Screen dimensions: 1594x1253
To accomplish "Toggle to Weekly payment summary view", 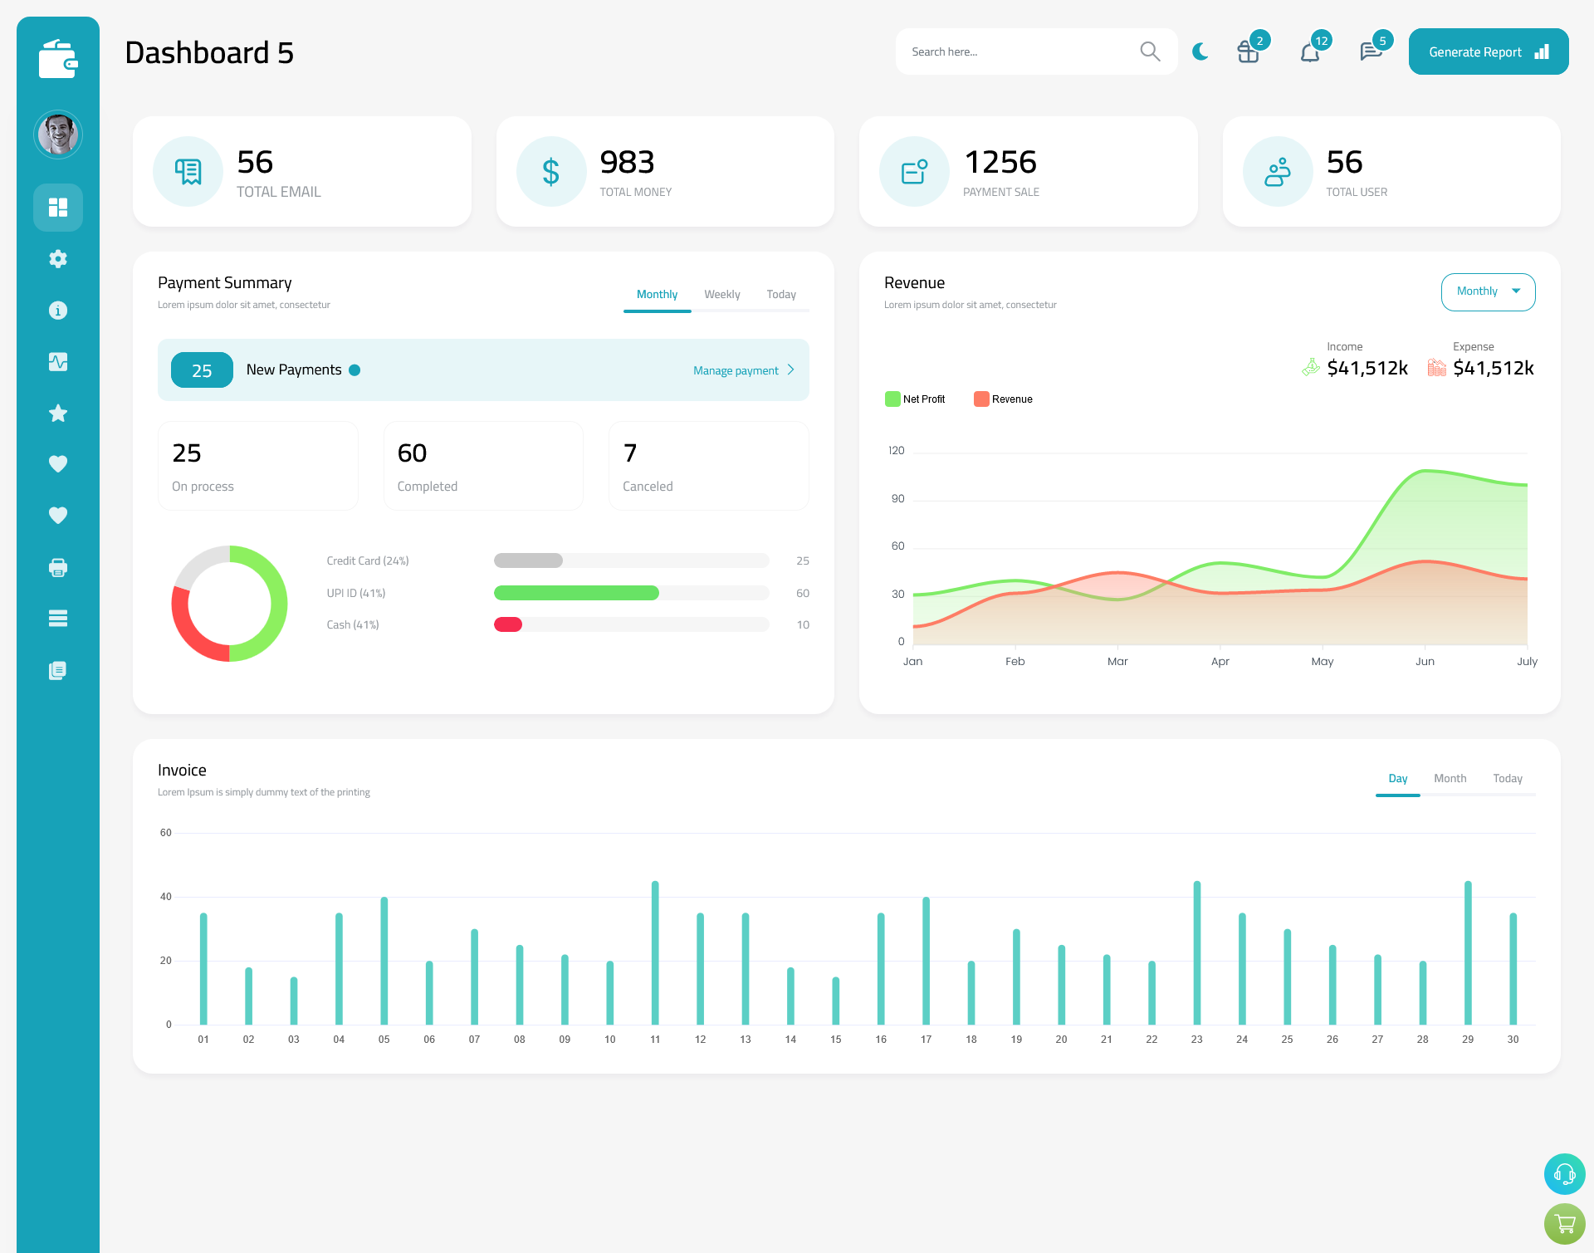I will [721, 294].
